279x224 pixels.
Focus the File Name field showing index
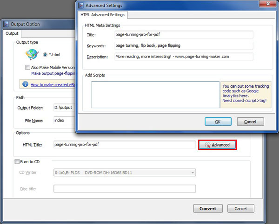pos(65,120)
